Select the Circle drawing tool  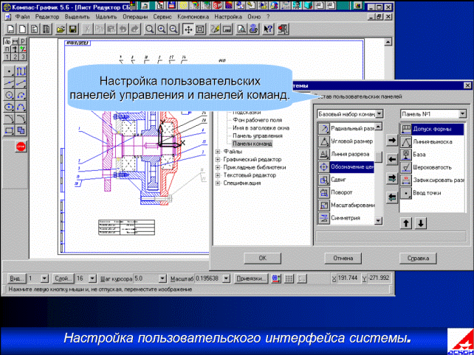[9, 95]
